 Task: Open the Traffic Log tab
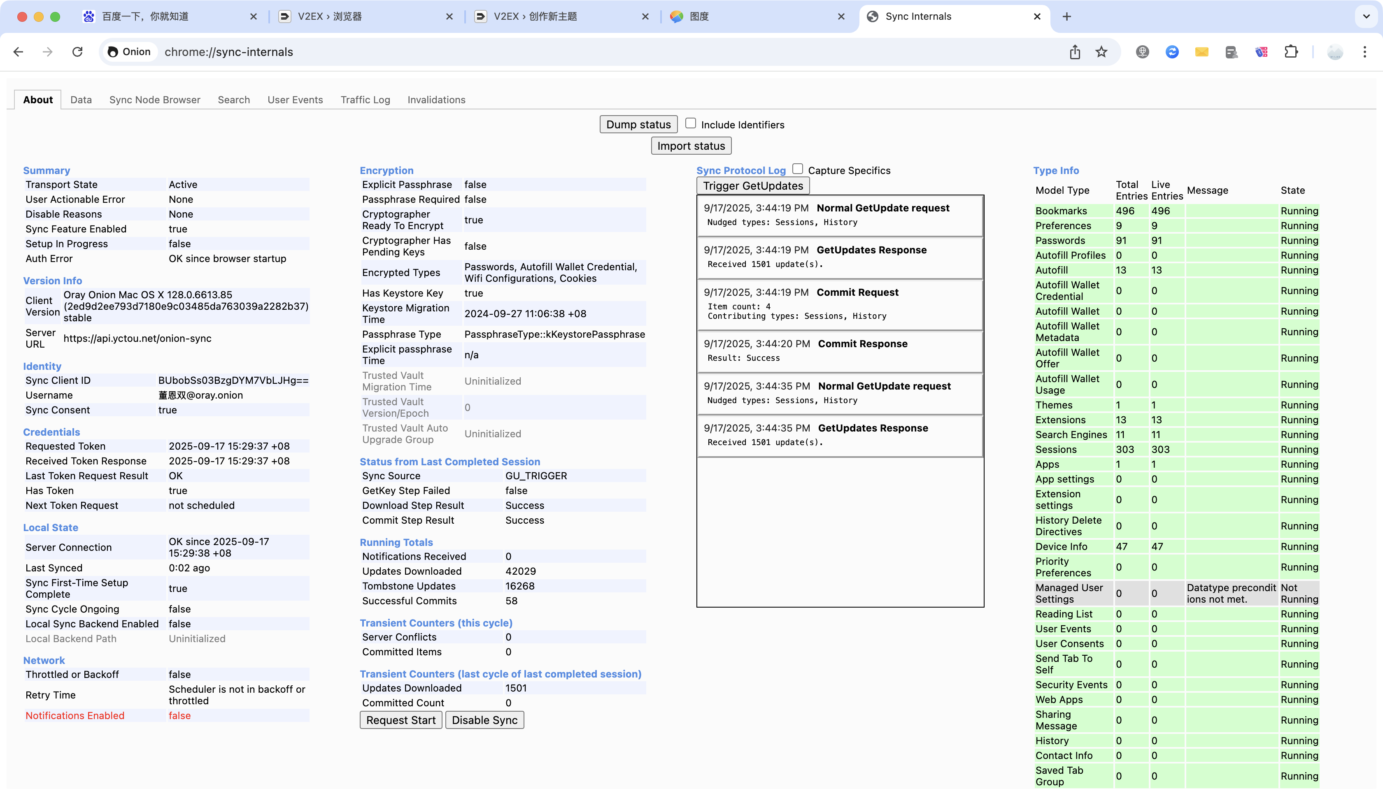coord(365,100)
